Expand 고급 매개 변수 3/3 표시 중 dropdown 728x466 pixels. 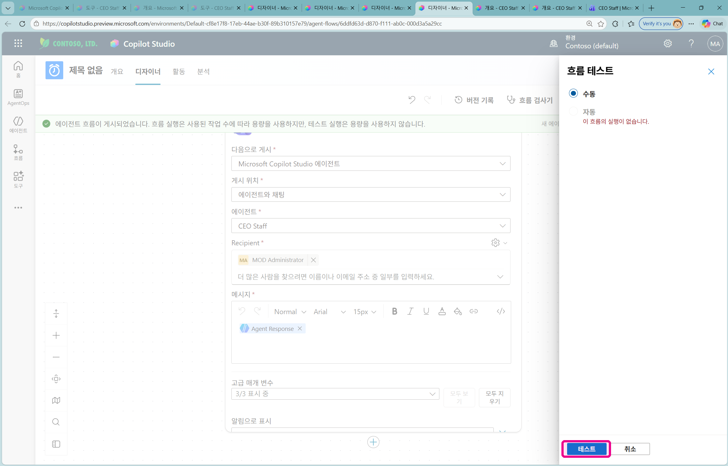point(335,394)
